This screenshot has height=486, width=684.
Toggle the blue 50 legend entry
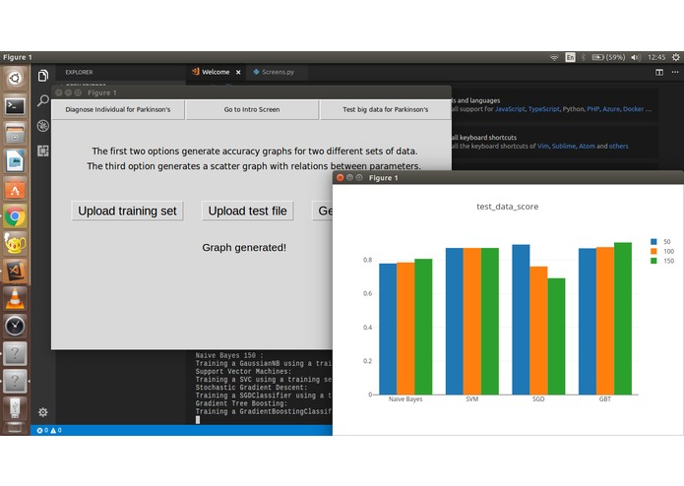tap(660, 241)
